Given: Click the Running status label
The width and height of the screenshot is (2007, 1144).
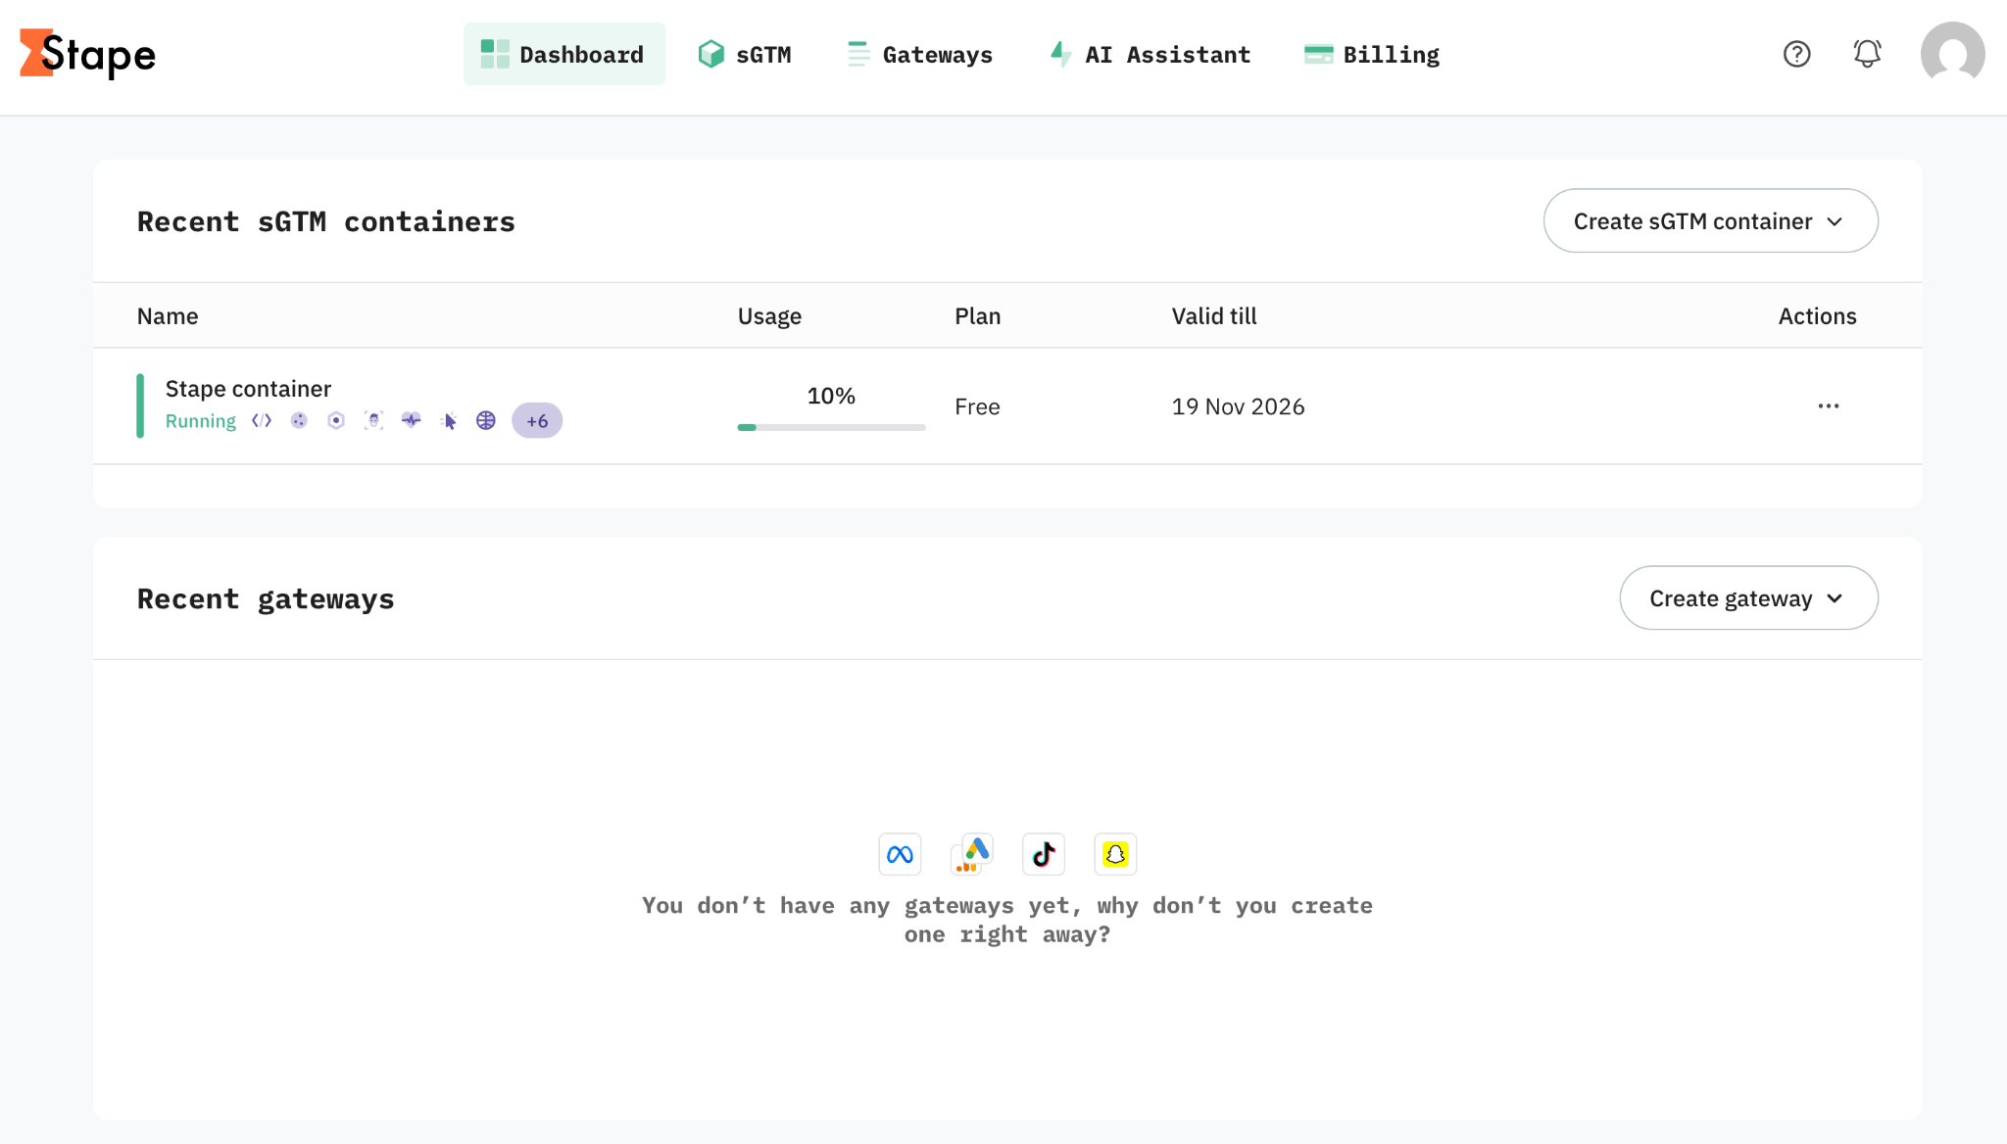Looking at the screenshot, I should pos(200,421).
